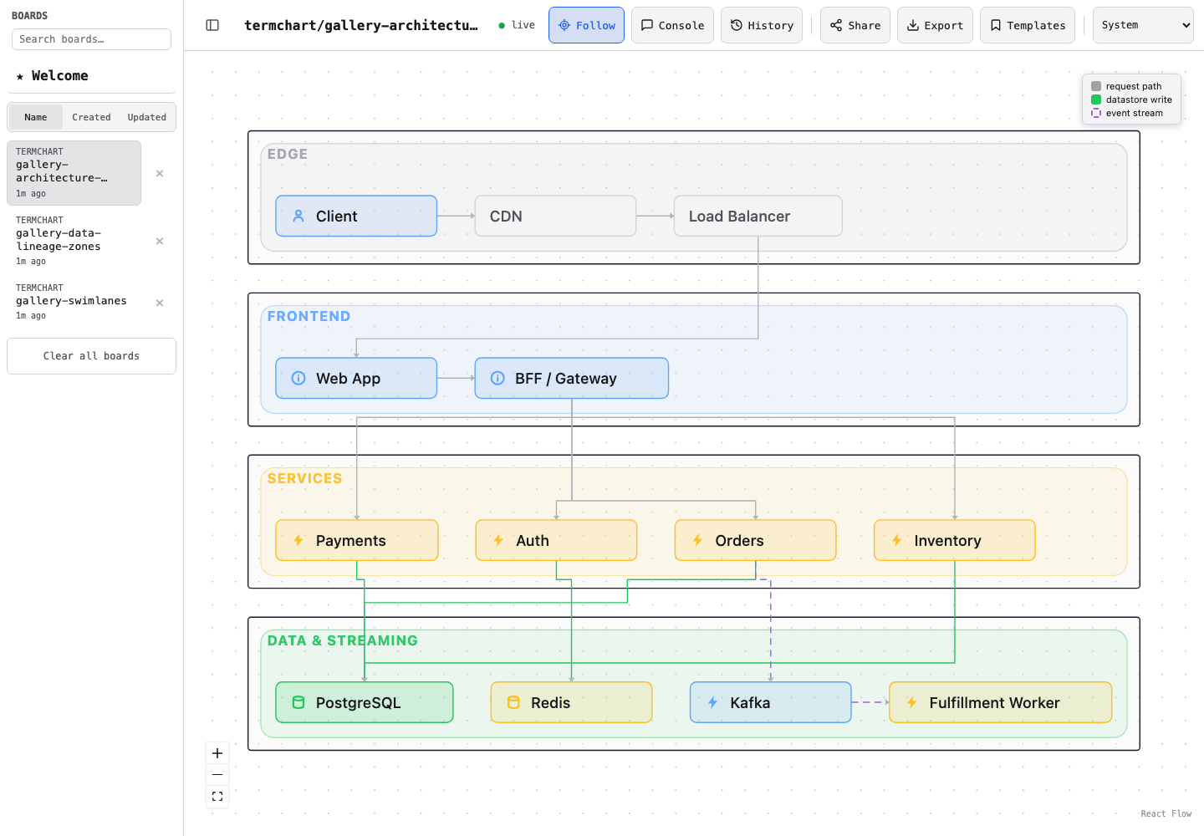
Task: Click the bolt icon on Fulfillment Worker
Action: (911, 702)
